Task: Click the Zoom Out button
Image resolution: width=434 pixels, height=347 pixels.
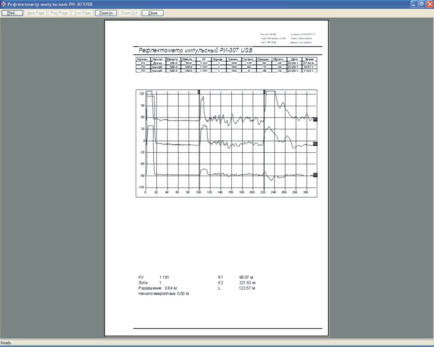Action: click(x=129, y=13)
